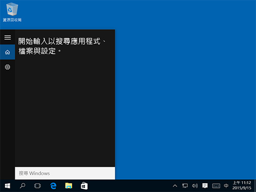Open the network status tray icon
The height and width of the screenshot is (192, 256).
coord(185,186)
